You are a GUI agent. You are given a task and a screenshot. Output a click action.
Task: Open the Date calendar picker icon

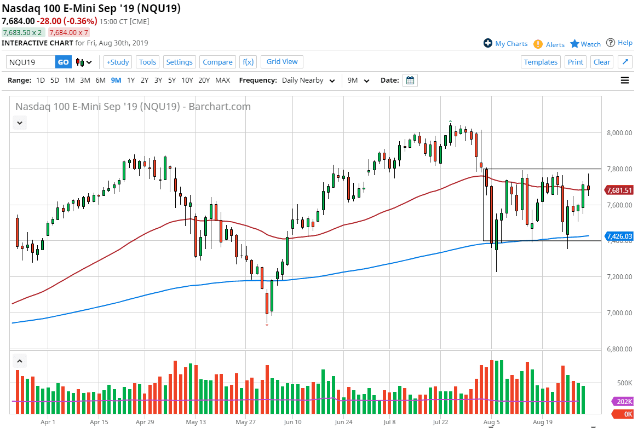[410, 80]
